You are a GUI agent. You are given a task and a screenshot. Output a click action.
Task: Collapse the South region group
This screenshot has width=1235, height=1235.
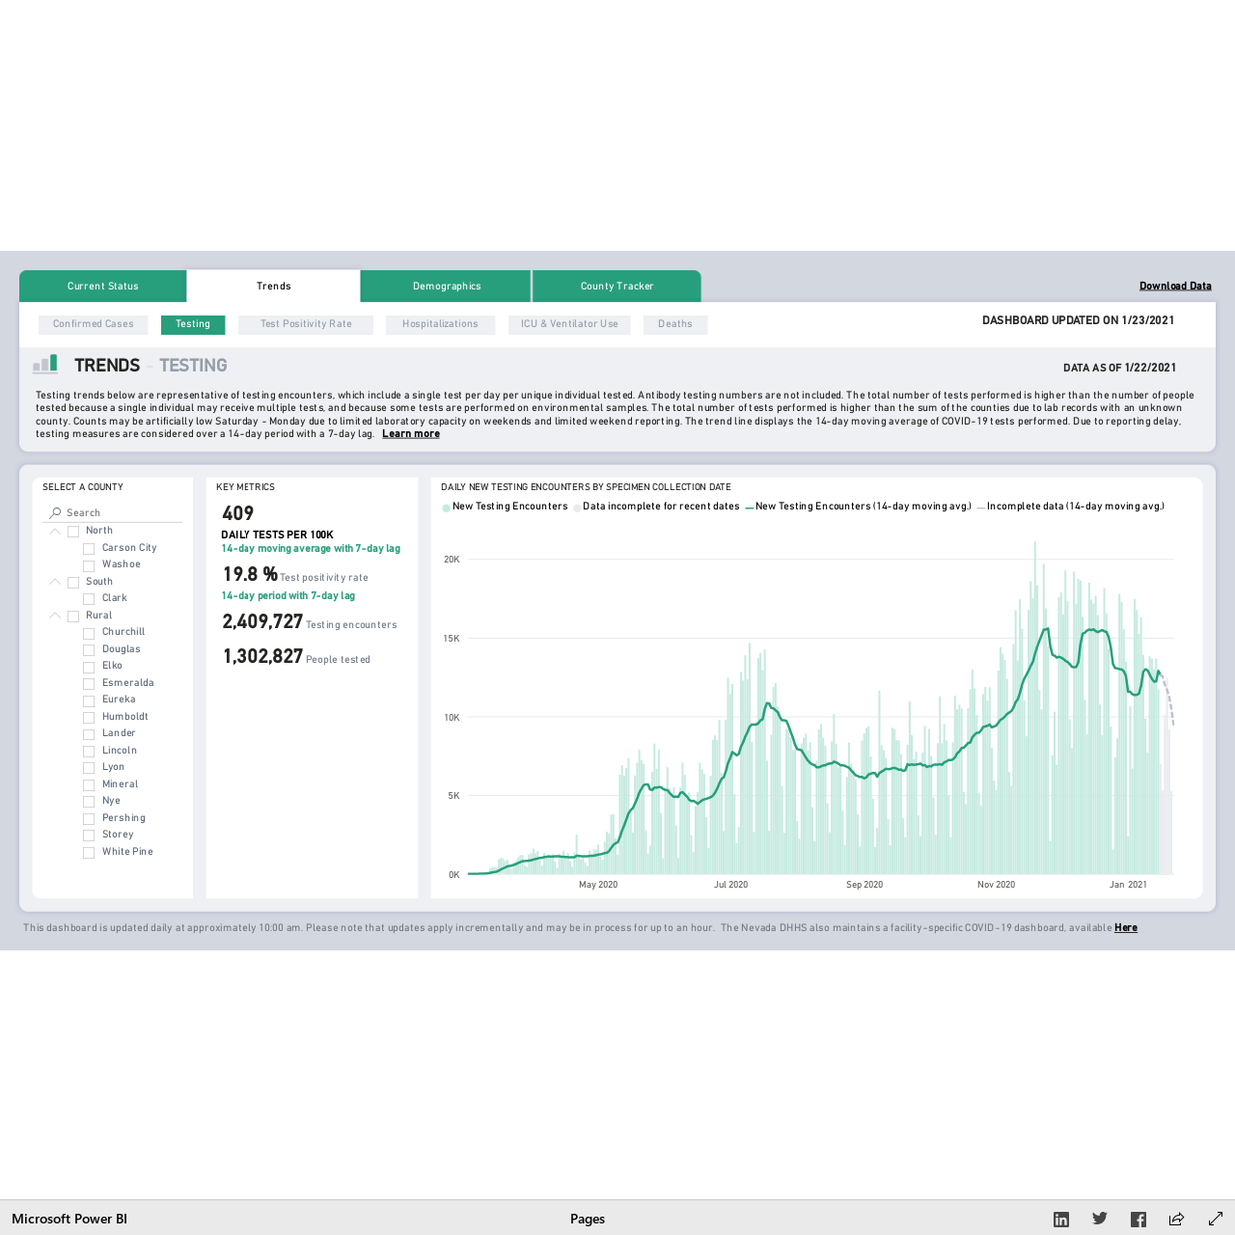[x=55, y=582]
